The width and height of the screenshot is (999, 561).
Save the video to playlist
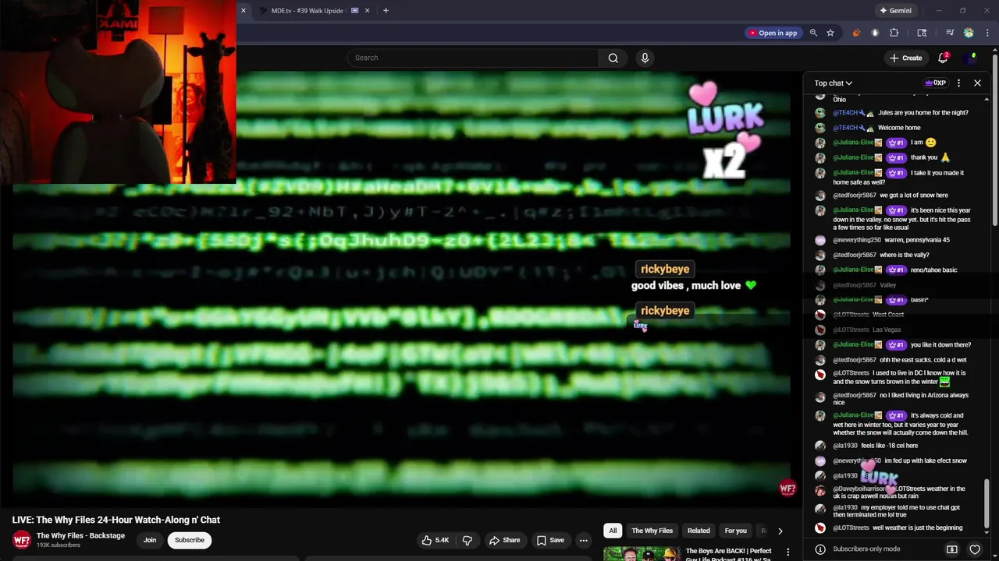pos(550,540)
